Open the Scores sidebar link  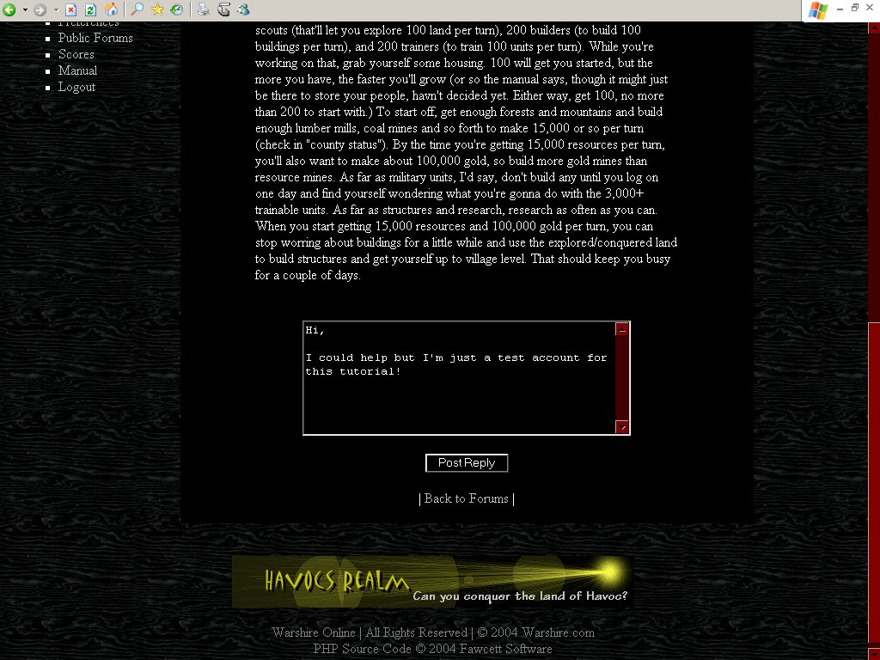(x=76, y=54)
